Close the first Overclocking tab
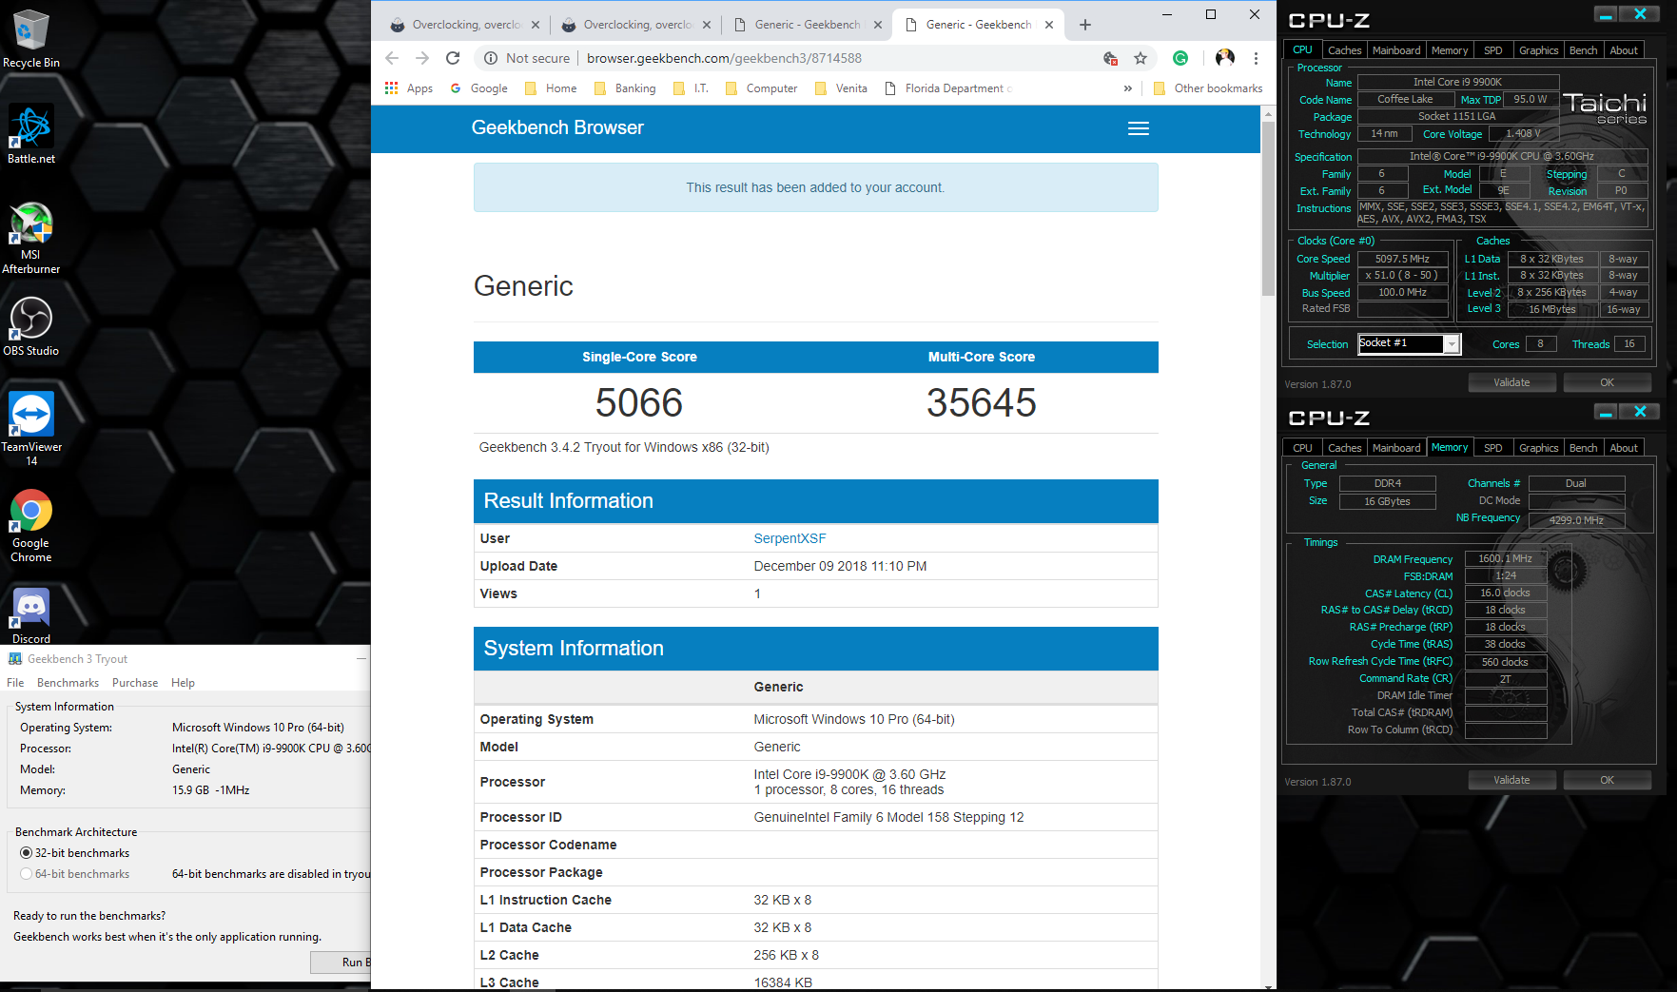The height and width of the screenshot is (992, 1677). tap(536, 25)
